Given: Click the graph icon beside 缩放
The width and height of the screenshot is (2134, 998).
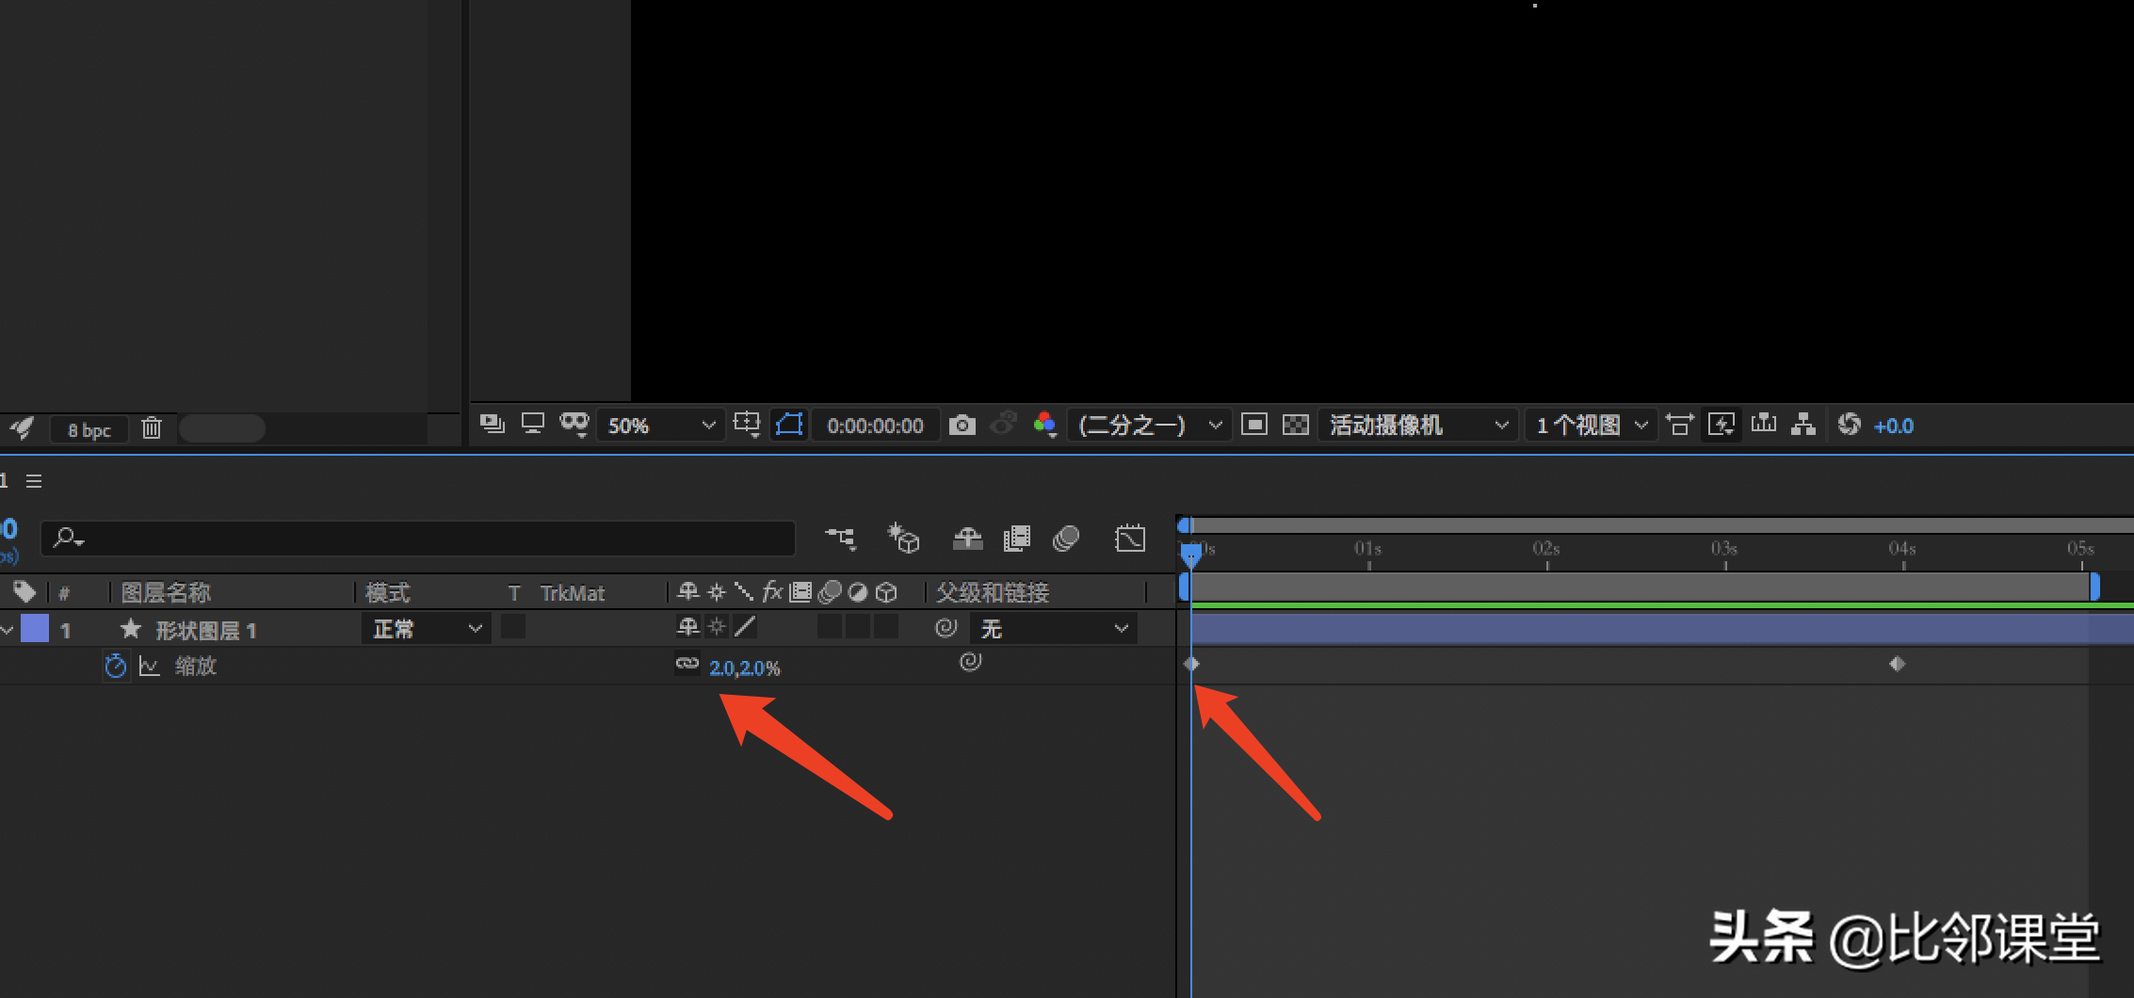Looking at the screenshot, I should tap(149, 667).
